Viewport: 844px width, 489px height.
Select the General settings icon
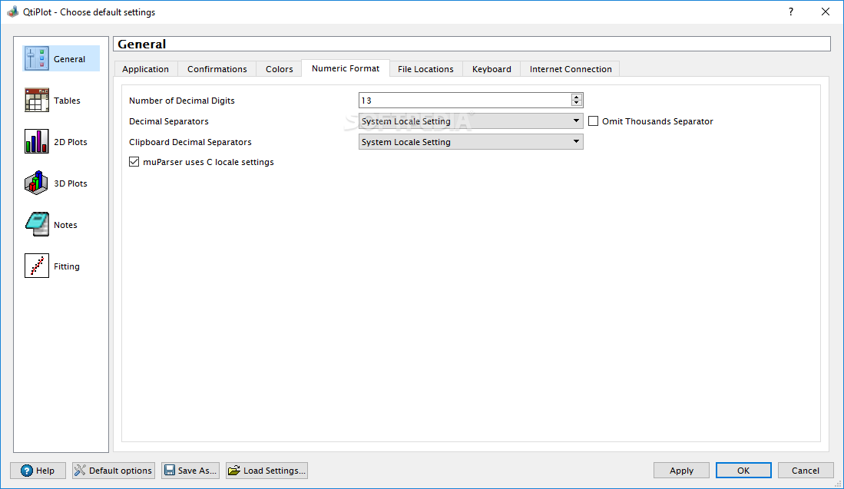(x=37, y=58)
